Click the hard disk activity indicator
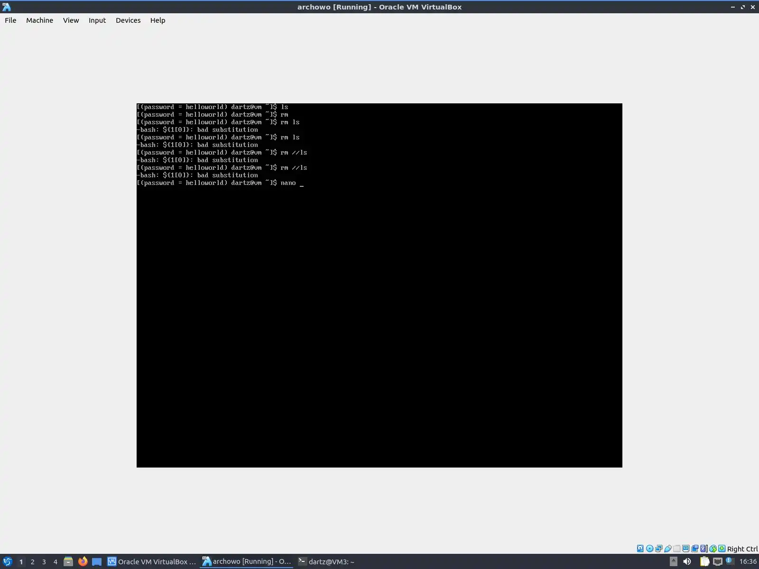 coord(640,549)
